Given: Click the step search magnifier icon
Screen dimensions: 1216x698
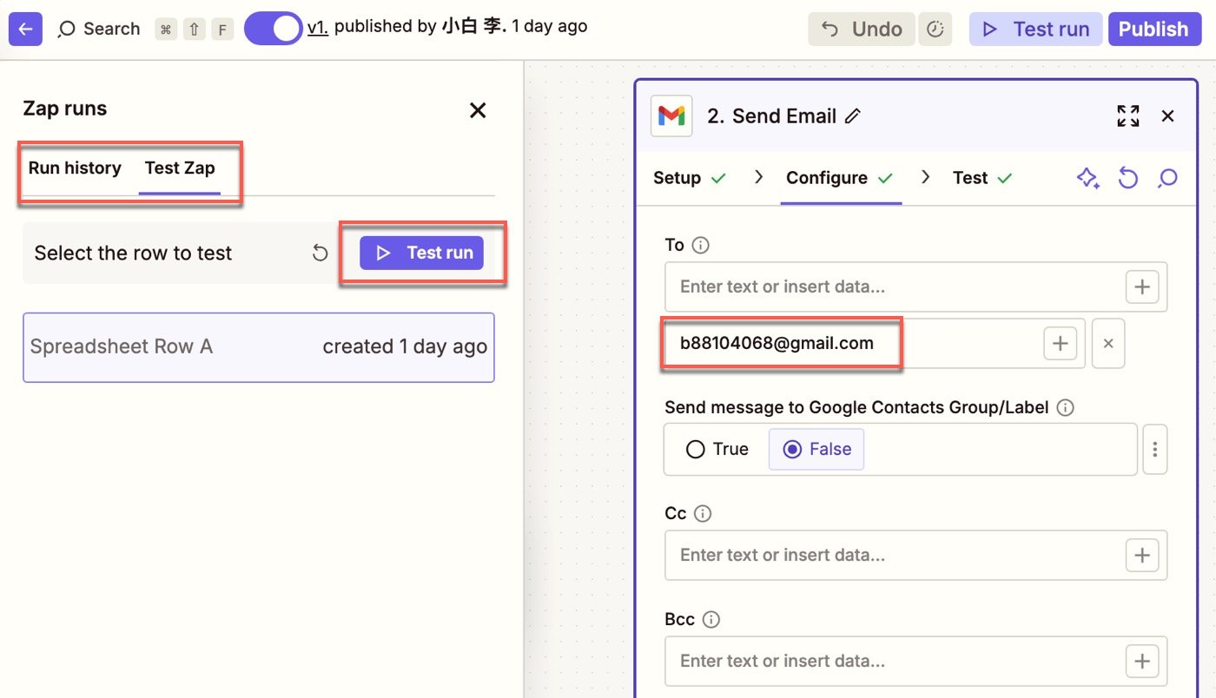Looking at the screenshot, I should [x=1167, y=179].
